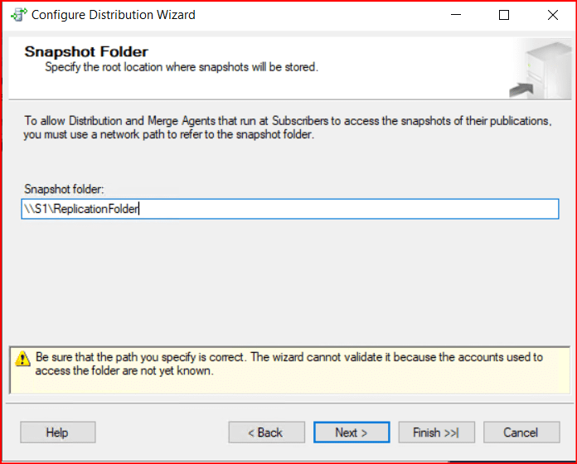Image resolution: width=577 pixels, height=464 pixels.
Task: Click the network path instruction paragraph
Action: point(287,128)
